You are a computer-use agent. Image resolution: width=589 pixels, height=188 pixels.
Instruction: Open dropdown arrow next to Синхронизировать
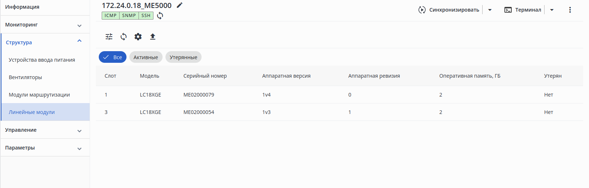tap(490, 10)
